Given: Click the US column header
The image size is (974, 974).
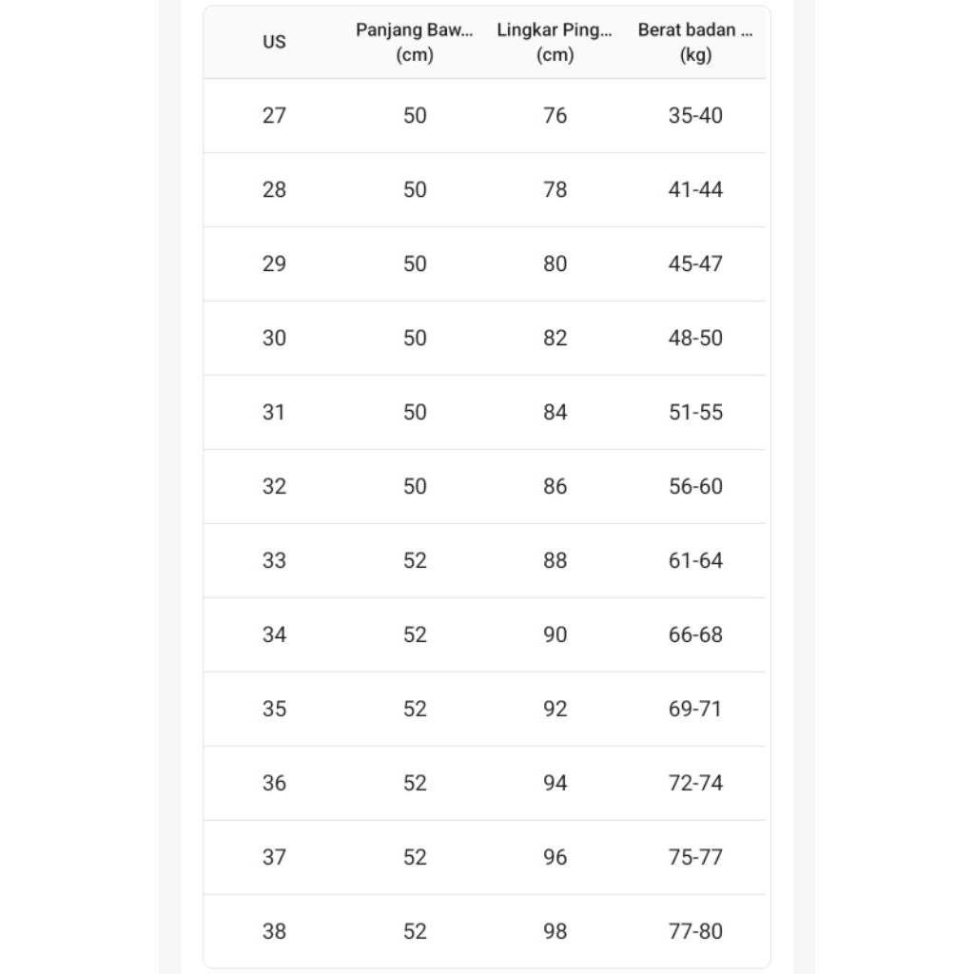Looking at the screenshot, I should 274,42.
